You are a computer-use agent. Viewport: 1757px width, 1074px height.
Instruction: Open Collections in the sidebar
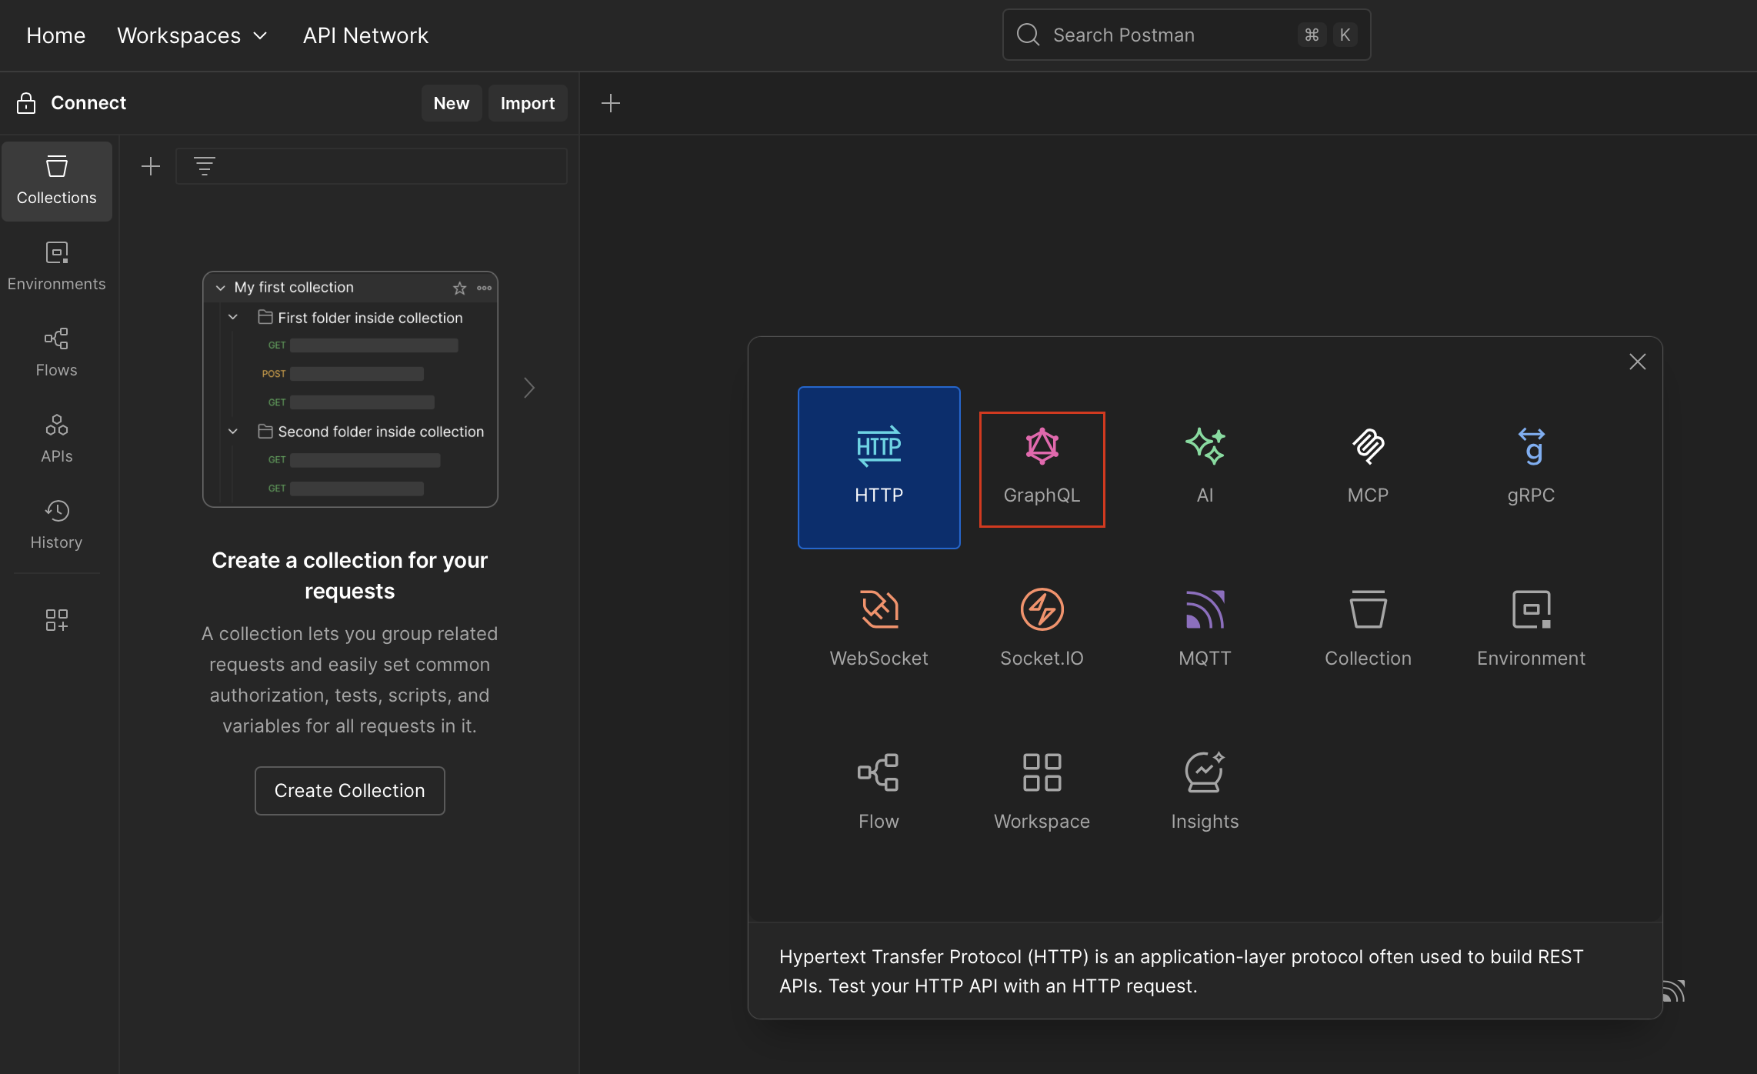[57, 181]
